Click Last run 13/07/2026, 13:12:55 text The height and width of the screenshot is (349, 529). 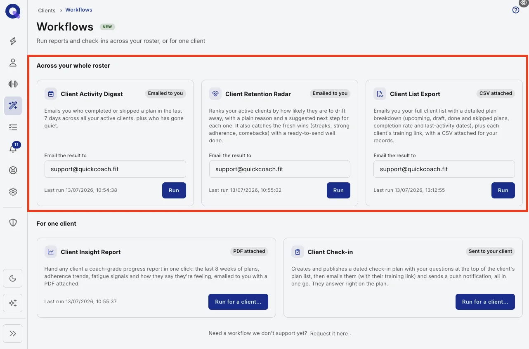point(409,191)
